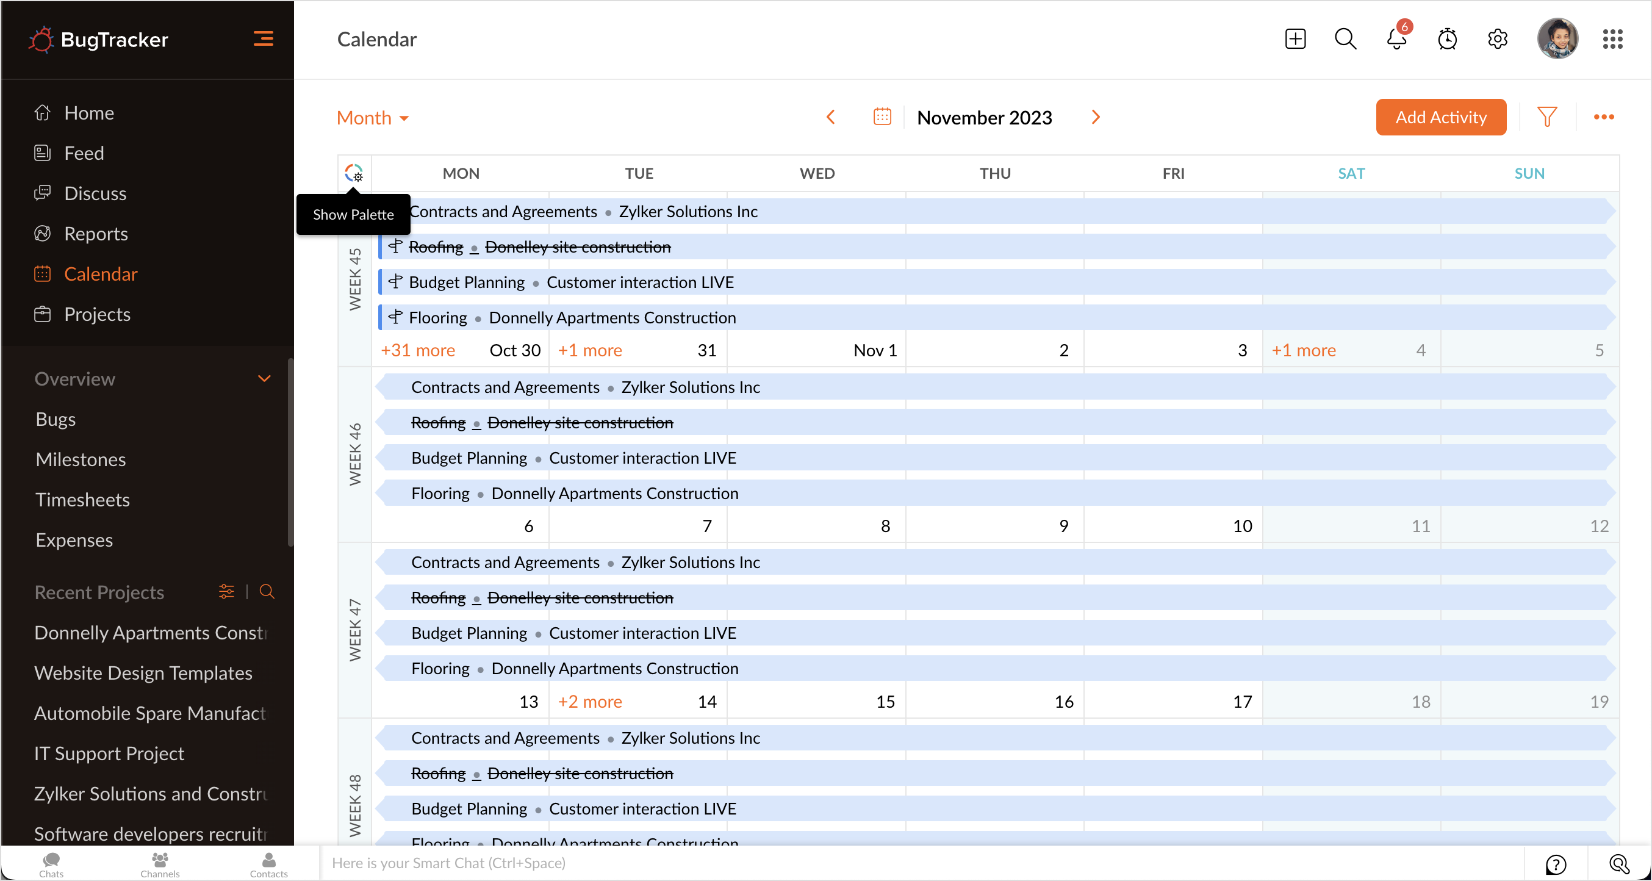
Task: Click the quick add plus icon
Action: coord(1295,39)
